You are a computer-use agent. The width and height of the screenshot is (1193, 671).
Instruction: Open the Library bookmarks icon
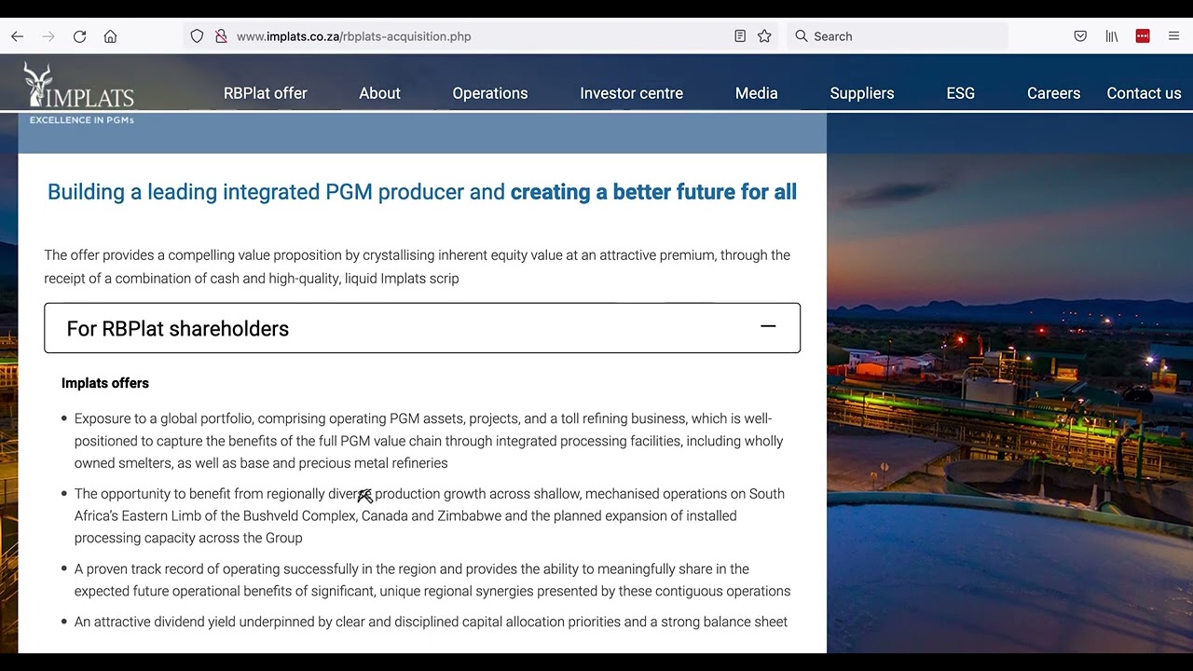click(1112, 36)
